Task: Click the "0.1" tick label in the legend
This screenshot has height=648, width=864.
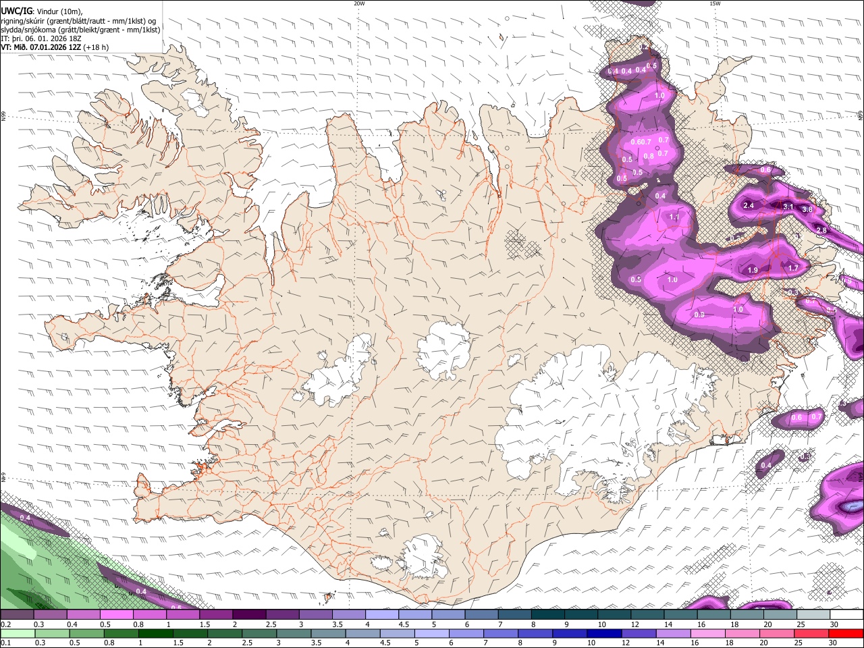Action: point(5,643)
